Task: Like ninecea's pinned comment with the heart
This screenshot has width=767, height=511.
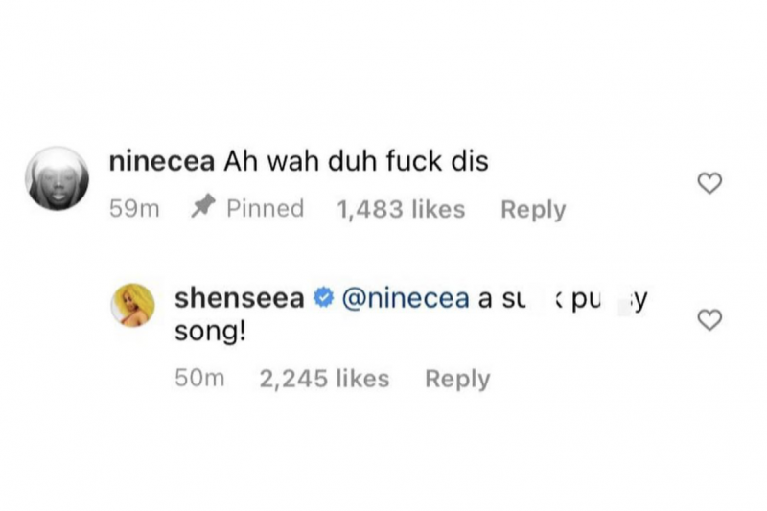Action: (x=709, y=183)
